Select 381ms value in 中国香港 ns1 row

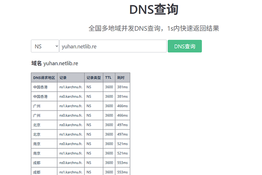pyautogui.click(x=123, y=87)
